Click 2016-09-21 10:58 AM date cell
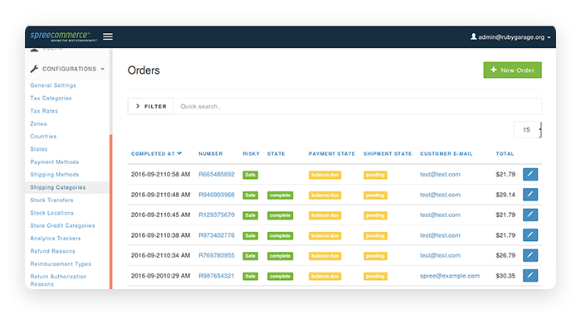The height and width of the screenshot is (314, 581). (160, 174)
